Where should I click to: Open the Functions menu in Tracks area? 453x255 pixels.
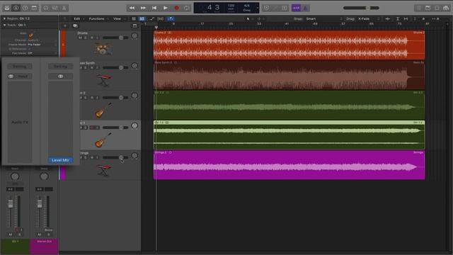click(x=96, y=19)
